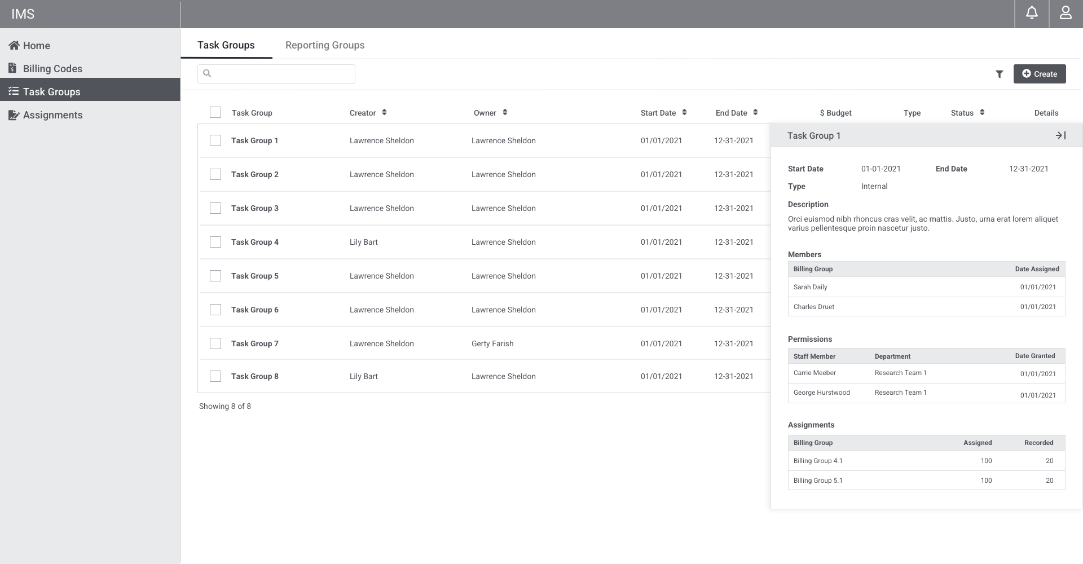Collapse the Task Group 1 details panel
This screenshot has width=1083, height=564.
point(1060,135)
